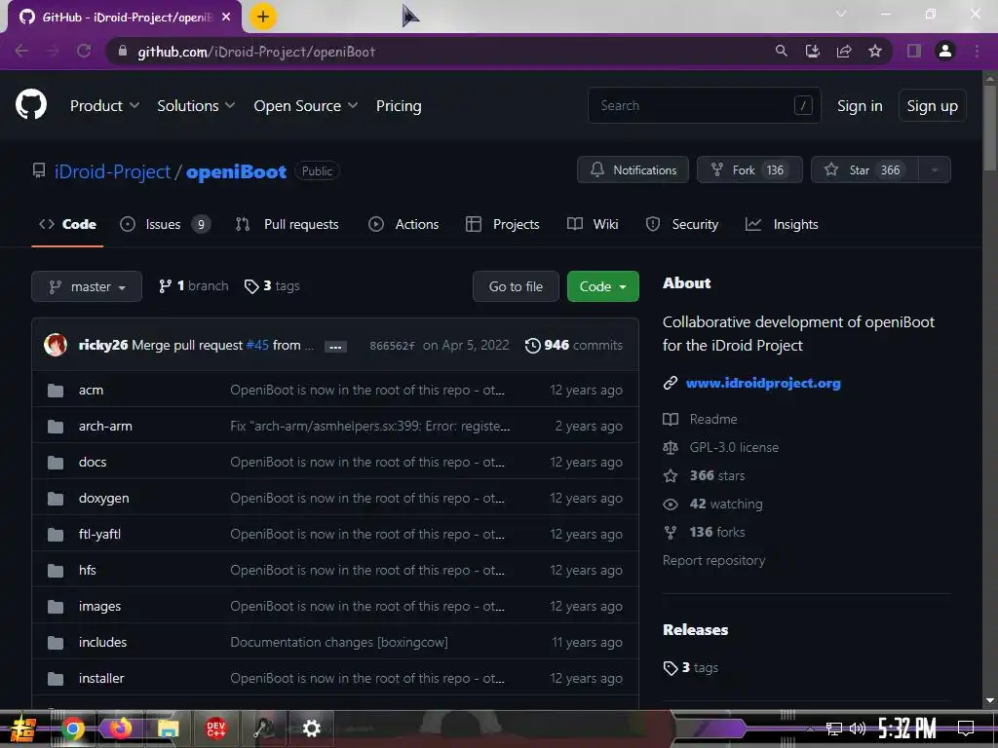Viewport: 998px width, 748px height.
Task: Open the Security tab
Action: click(x=681, y=224)
